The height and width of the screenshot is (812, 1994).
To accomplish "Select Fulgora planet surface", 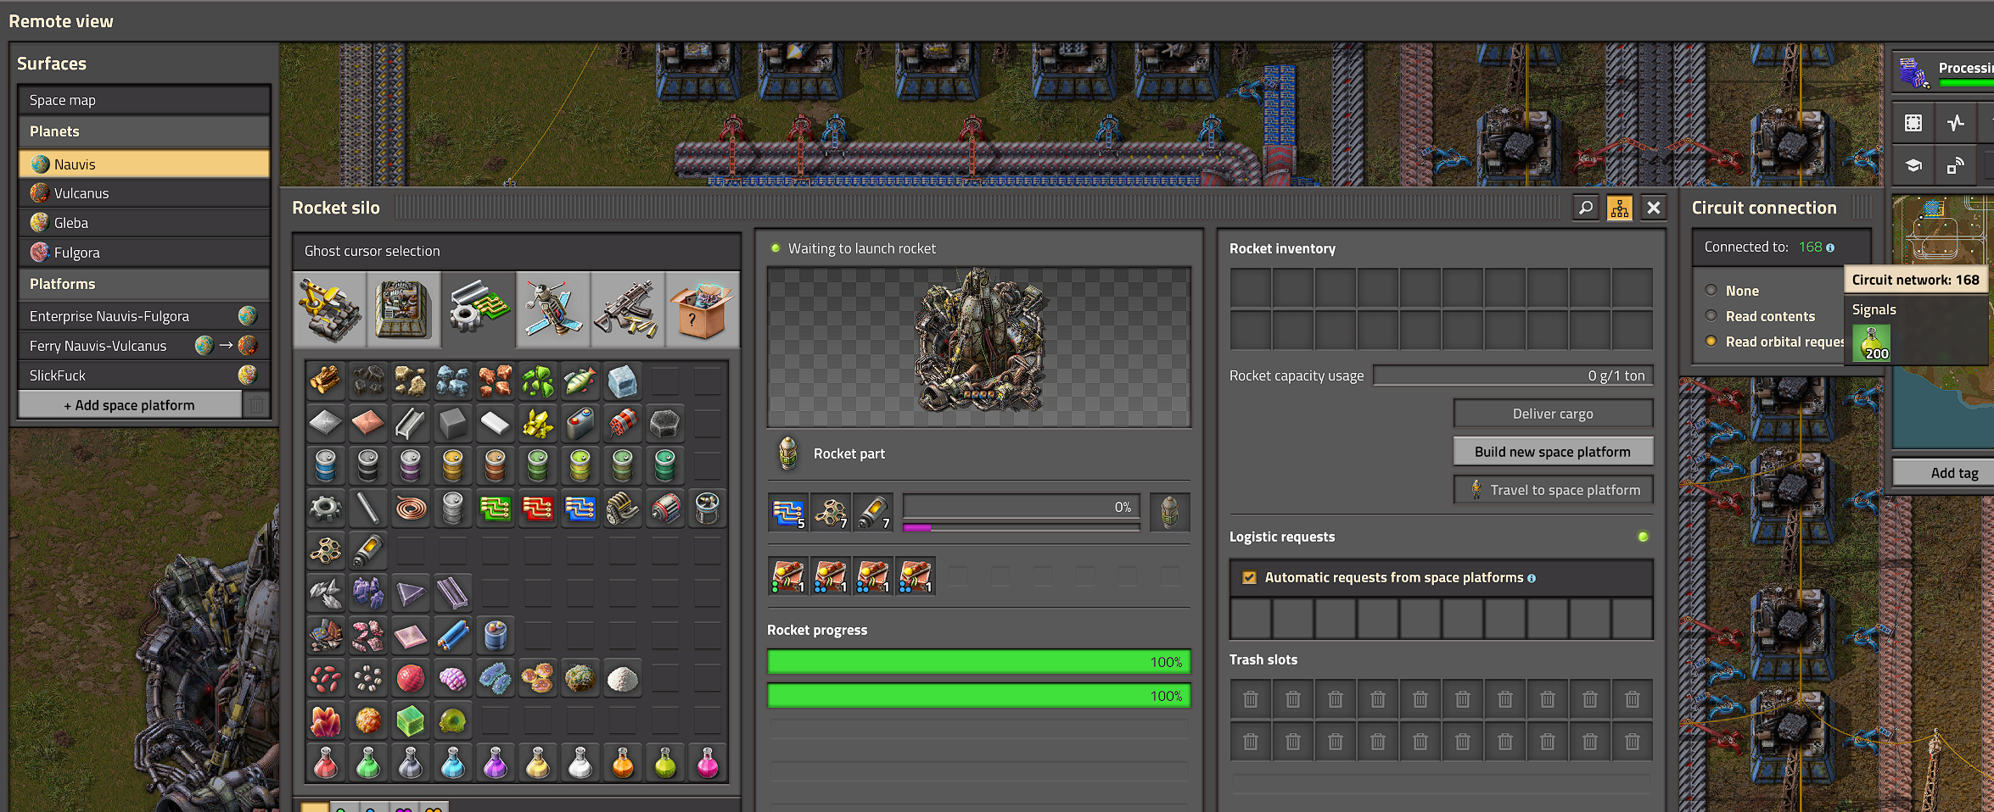I will point(144,253).
